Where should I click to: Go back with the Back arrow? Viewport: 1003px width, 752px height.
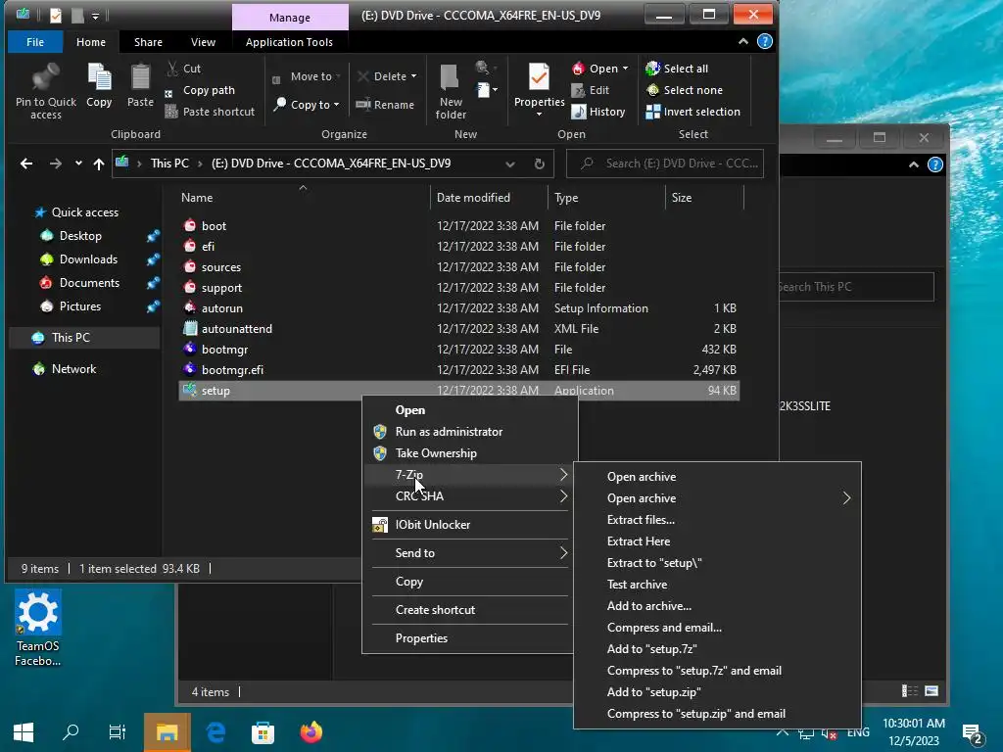tap(26, 164)
